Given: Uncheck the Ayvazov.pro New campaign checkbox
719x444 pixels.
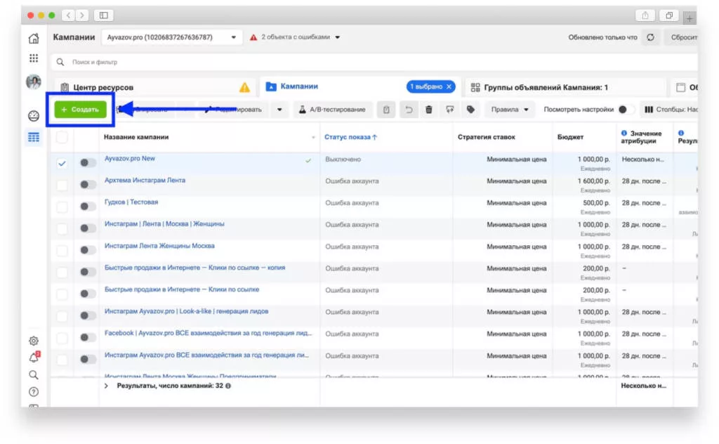Looking at the screenshot, I should tap(62, 163).
